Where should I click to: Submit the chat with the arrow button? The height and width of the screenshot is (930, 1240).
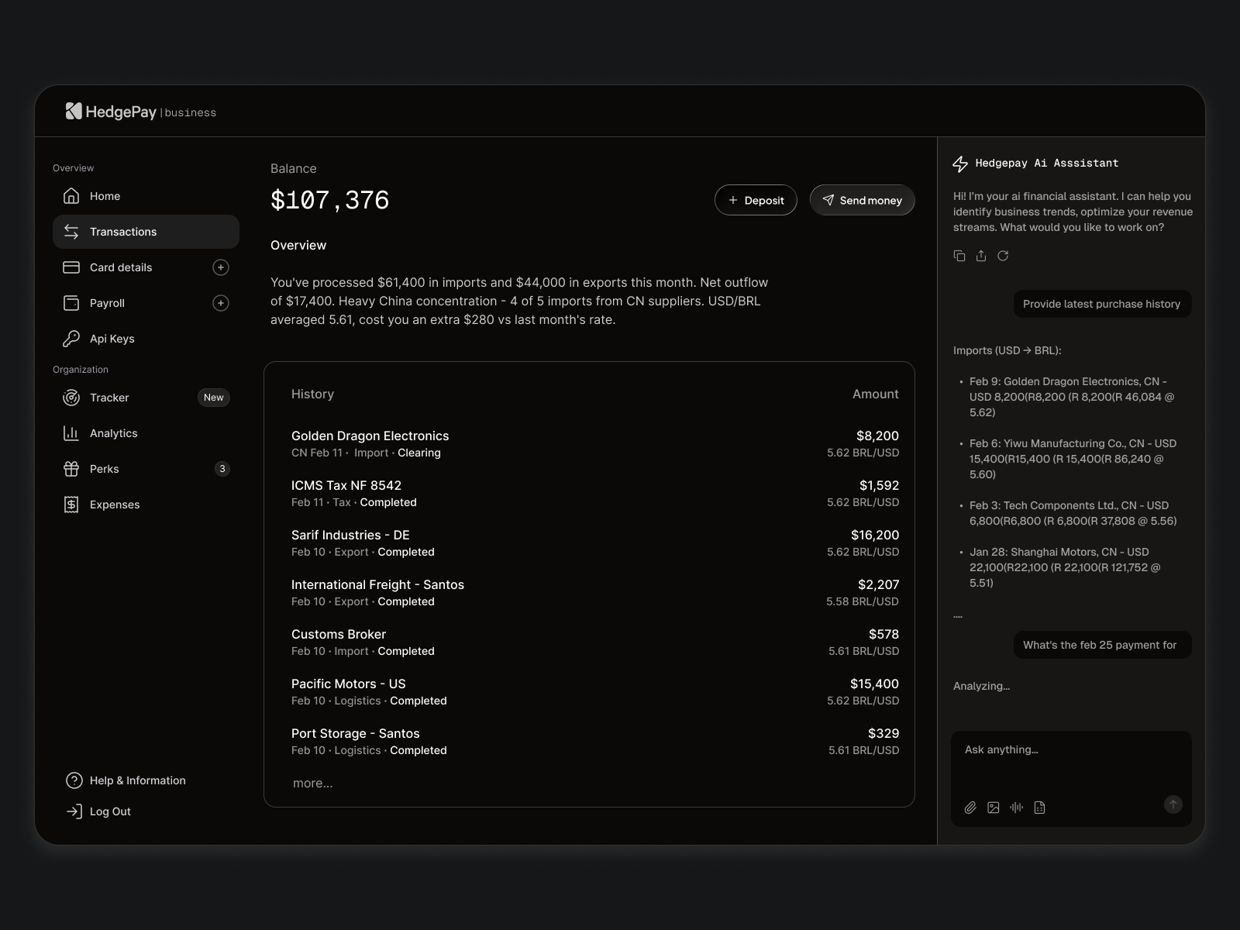click(x=1173, y=806)
